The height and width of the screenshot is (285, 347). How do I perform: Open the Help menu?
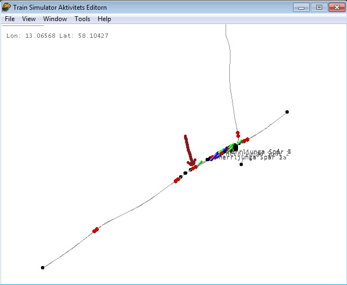(104, 19)
